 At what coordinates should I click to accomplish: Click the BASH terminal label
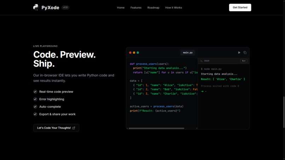click(x=207, y=61)
